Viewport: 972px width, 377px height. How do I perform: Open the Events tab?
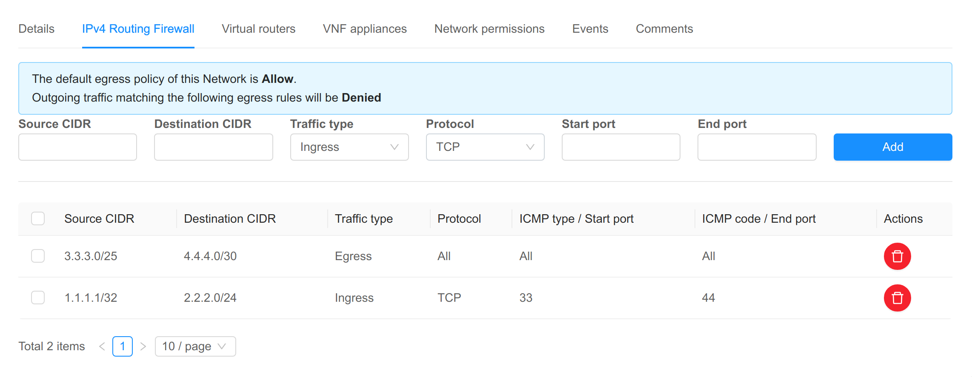(590, 28)
